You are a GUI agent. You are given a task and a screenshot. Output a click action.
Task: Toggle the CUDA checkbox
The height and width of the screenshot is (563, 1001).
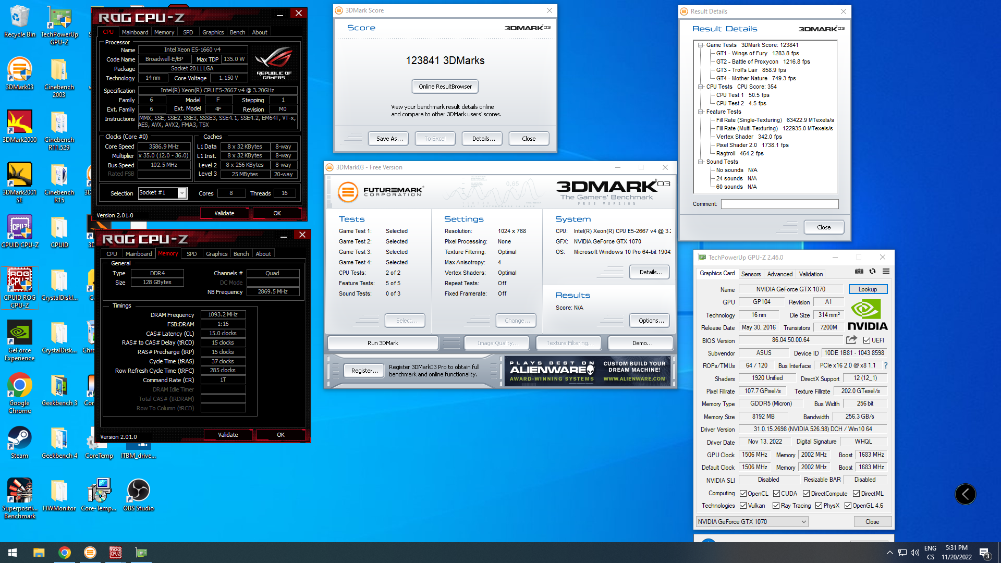[776, 493]
